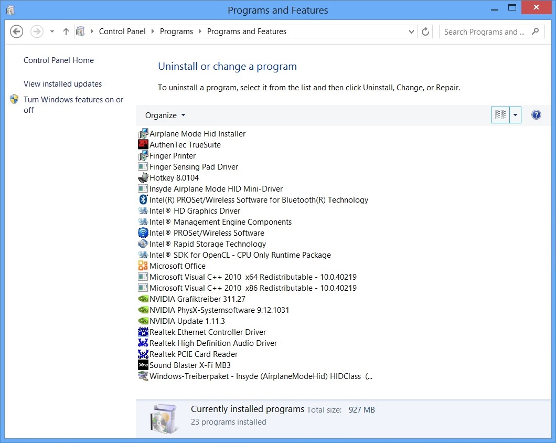Click the Hotkey 8.0104 laptop icon

pos(143,177)
